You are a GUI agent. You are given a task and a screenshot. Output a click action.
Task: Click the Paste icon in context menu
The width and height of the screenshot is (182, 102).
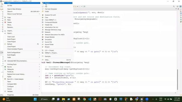tap(5, 20)
